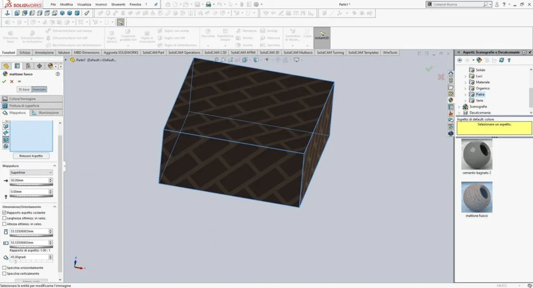Open the Superficie mapping dropdown
533x288 pixels.
[31, 172]
